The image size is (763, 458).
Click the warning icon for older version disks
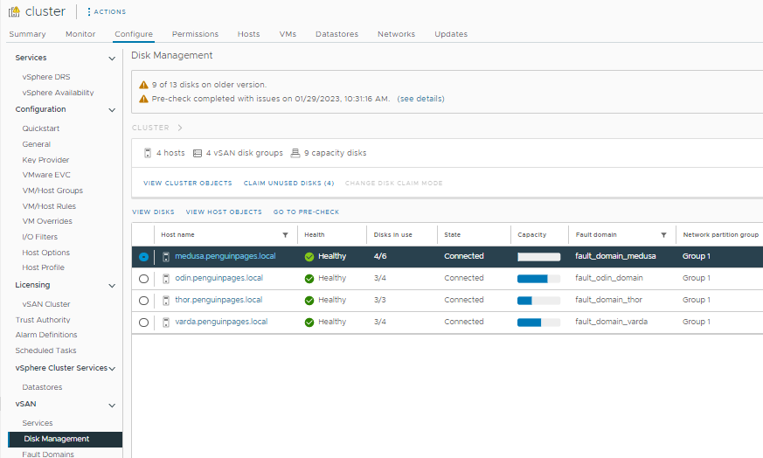(x=143, y=85)
